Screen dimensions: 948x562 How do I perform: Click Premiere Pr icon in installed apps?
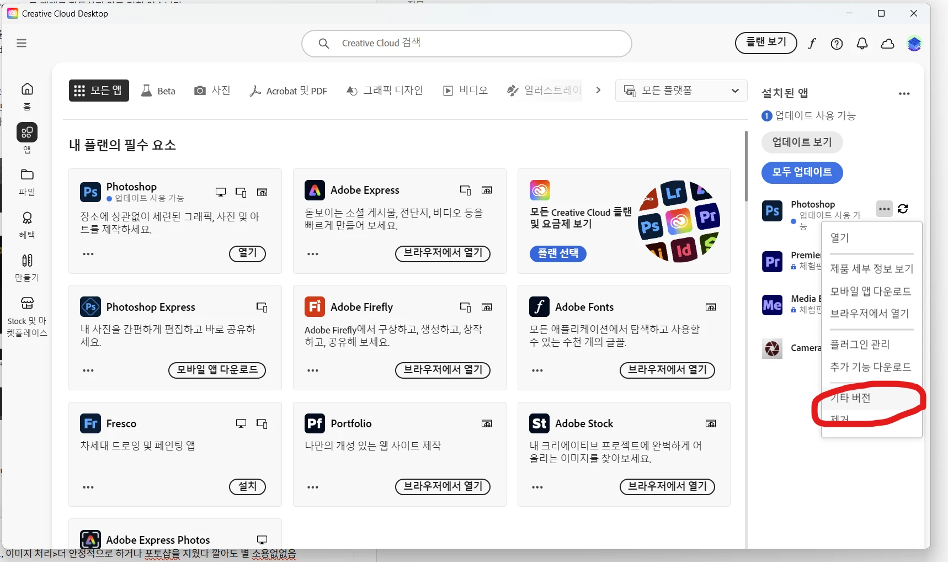772,261
